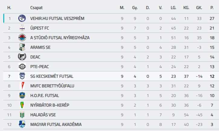Sort by the P. points column header
The image size is (219, 131).
pyautogui.click(x=212, y=8)
